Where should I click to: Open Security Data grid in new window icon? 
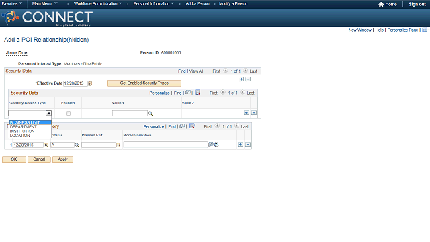pyautogui.click(x=188, y=93)
